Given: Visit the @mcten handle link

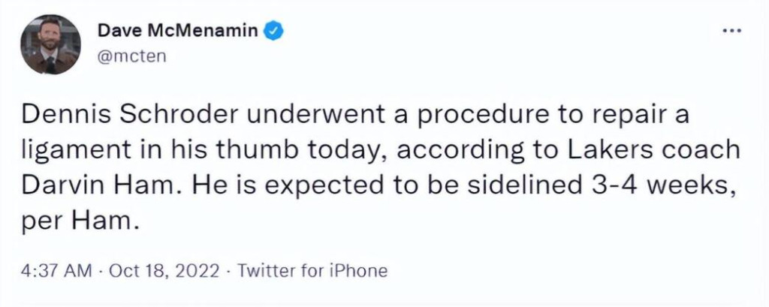Looking at the screenshot, I should [x=132, y=56].
